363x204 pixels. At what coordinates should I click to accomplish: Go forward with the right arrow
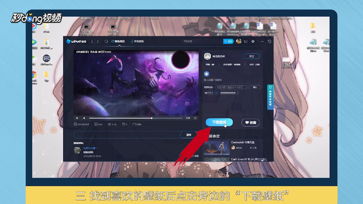click(98, 41)
